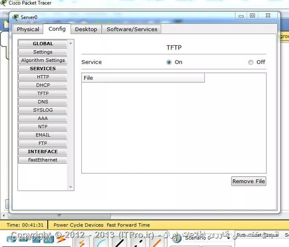Click the GLOBAL section header button
Viewport: 289px width, 247px height.
coord(43,44)
